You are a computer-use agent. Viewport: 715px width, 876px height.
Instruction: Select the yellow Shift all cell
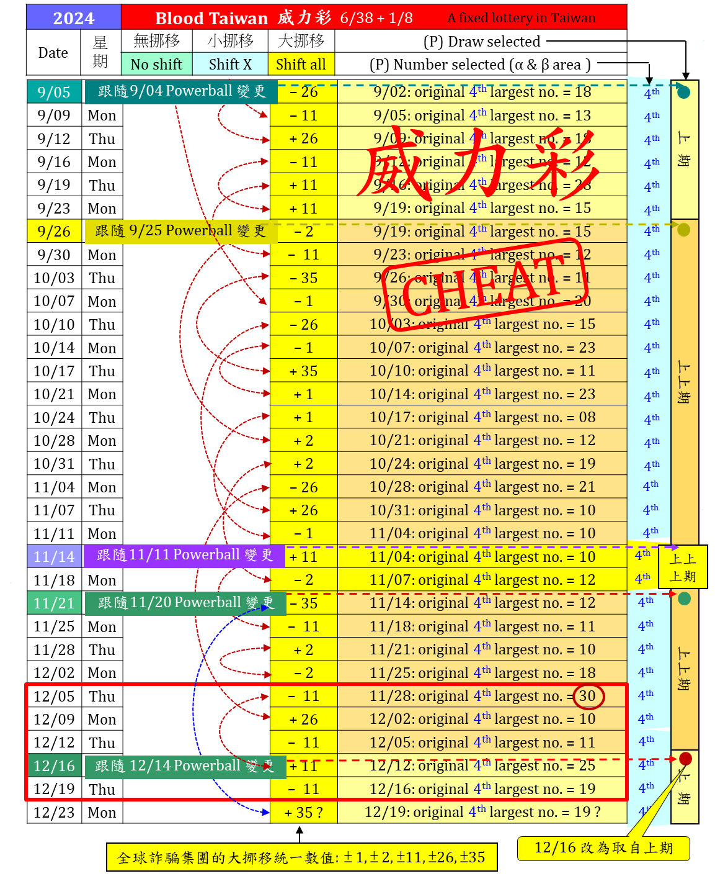[x=301, y=65]
